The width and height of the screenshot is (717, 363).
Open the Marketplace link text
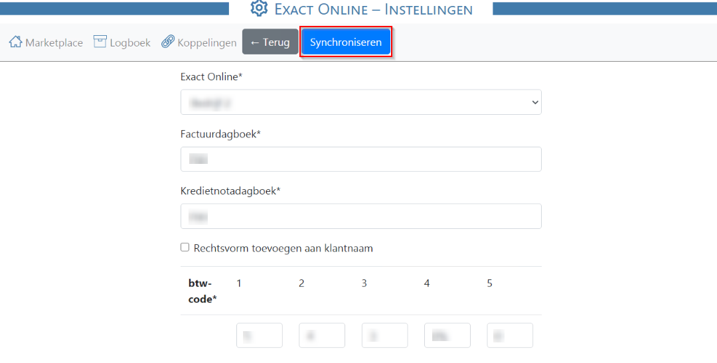point(54,42)
